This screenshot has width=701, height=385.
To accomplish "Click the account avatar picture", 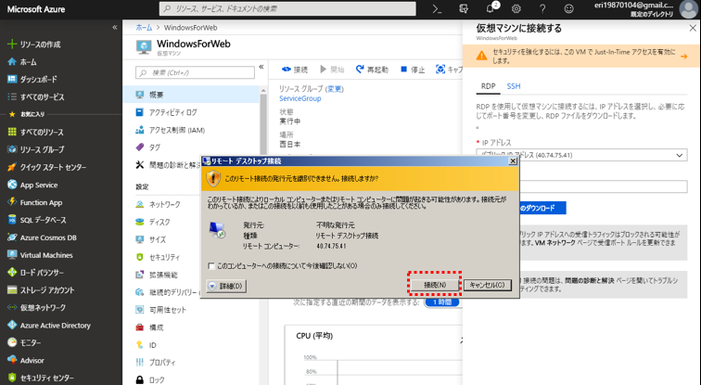I will tap(688, 9).
